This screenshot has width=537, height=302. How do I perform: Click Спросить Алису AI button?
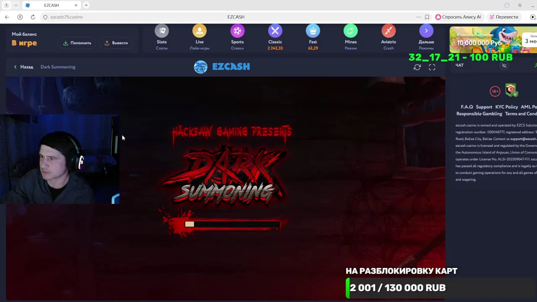pos(458,17)
